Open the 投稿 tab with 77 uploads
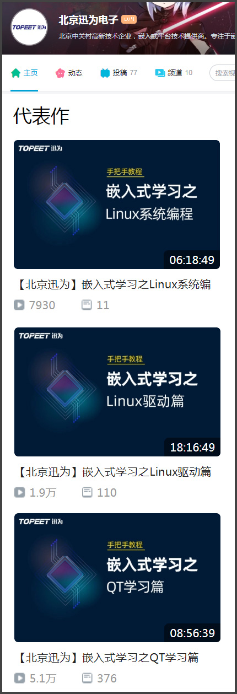The width and height of the screenshot is (237, 694). pos(118,73)
